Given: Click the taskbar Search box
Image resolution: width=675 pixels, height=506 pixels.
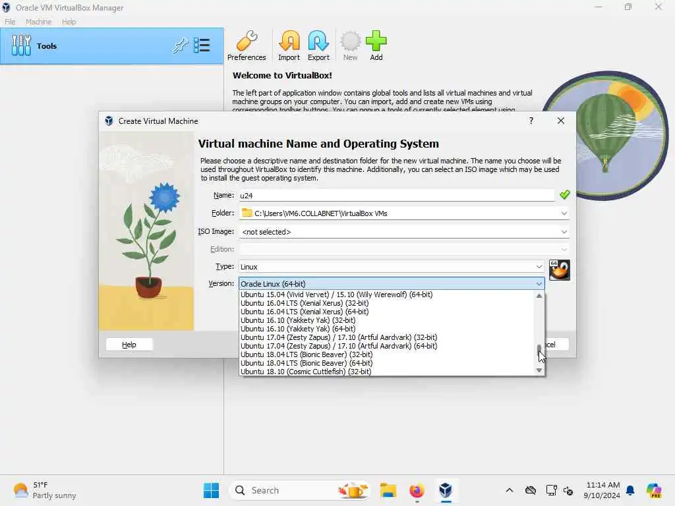Looking at the screenshot, I should (x=301, y=490).
